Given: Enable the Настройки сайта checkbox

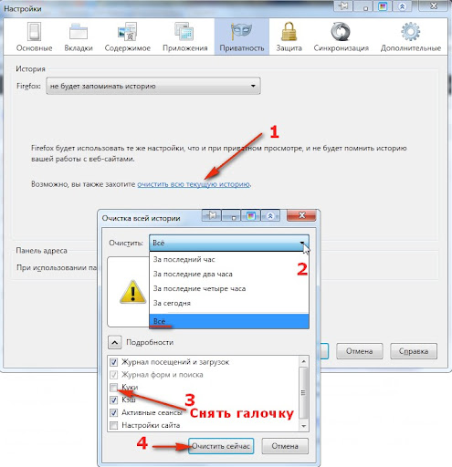Looking at the screenshot, I should pos(113,425).
